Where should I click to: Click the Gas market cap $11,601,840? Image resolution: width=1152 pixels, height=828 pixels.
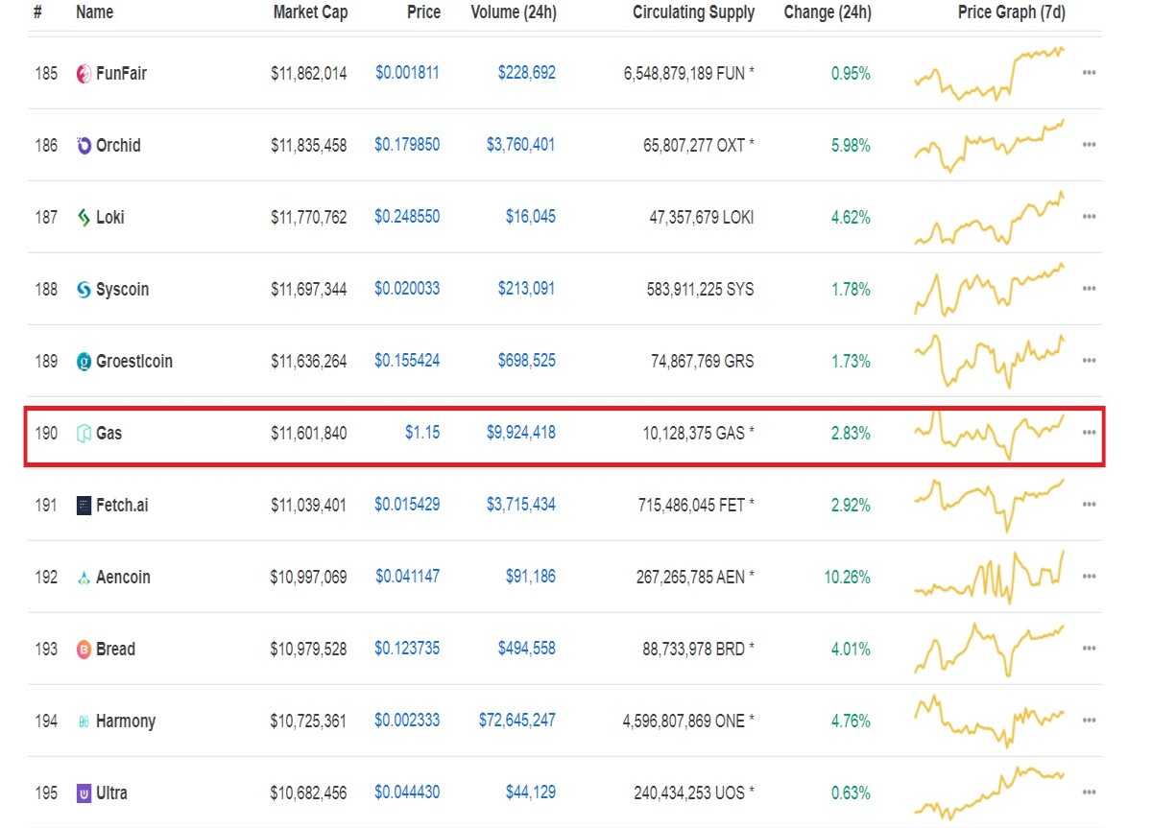[309, 433]
